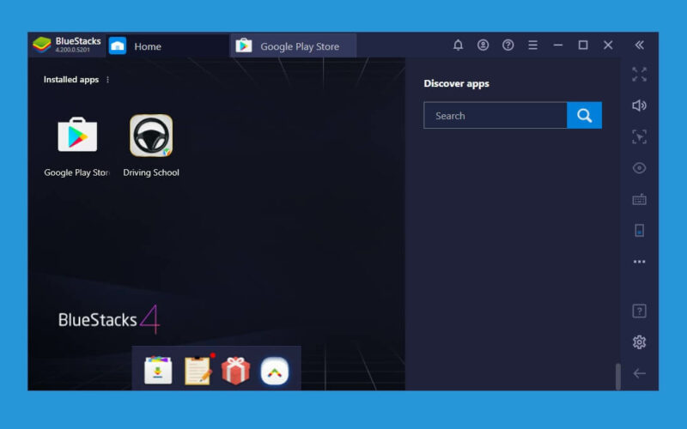Close the BlueStacks window
Screen dimensions: 687x429
(608, 45)
